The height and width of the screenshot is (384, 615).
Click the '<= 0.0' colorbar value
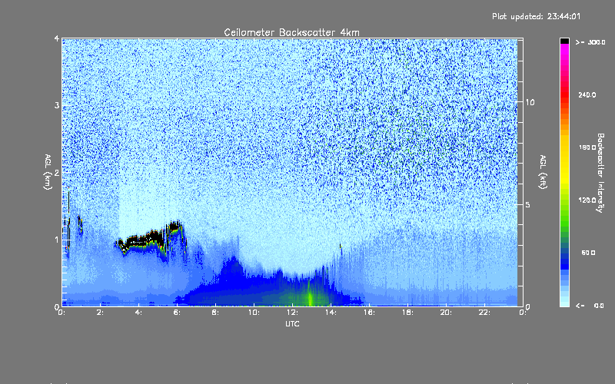tap(590, 306)
